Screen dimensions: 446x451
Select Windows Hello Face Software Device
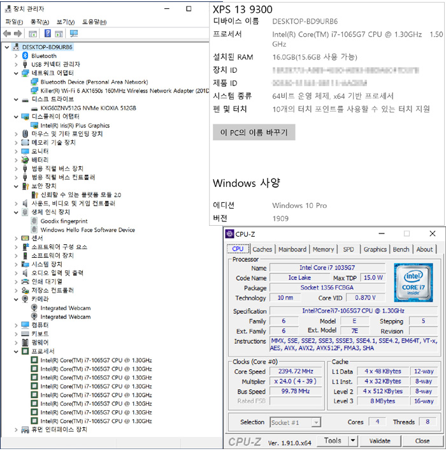coord(88,230)
